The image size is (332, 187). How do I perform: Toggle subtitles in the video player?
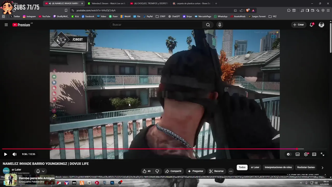tap(298, 154)
